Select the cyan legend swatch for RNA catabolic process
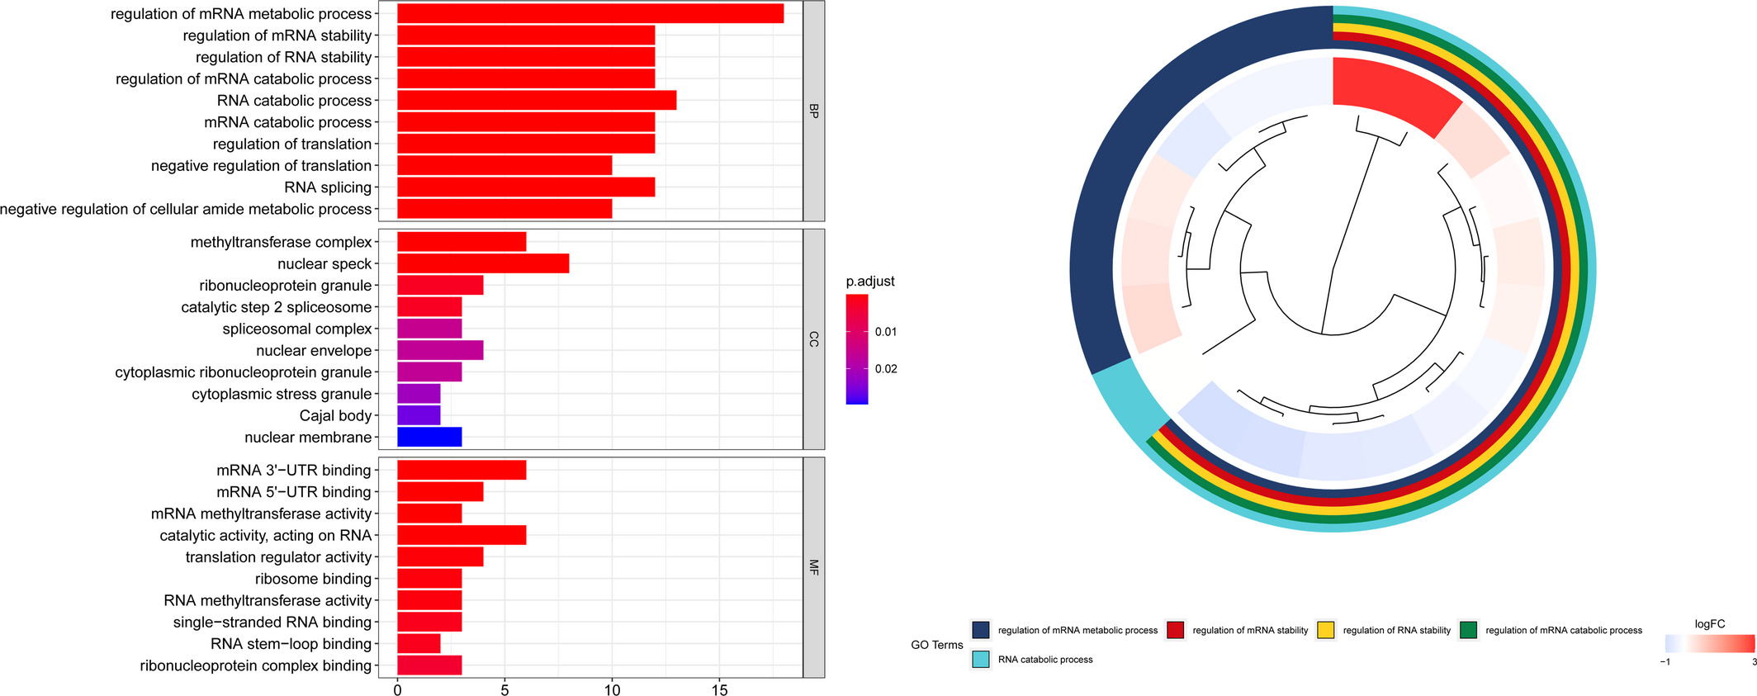 (x=981, y=659)
